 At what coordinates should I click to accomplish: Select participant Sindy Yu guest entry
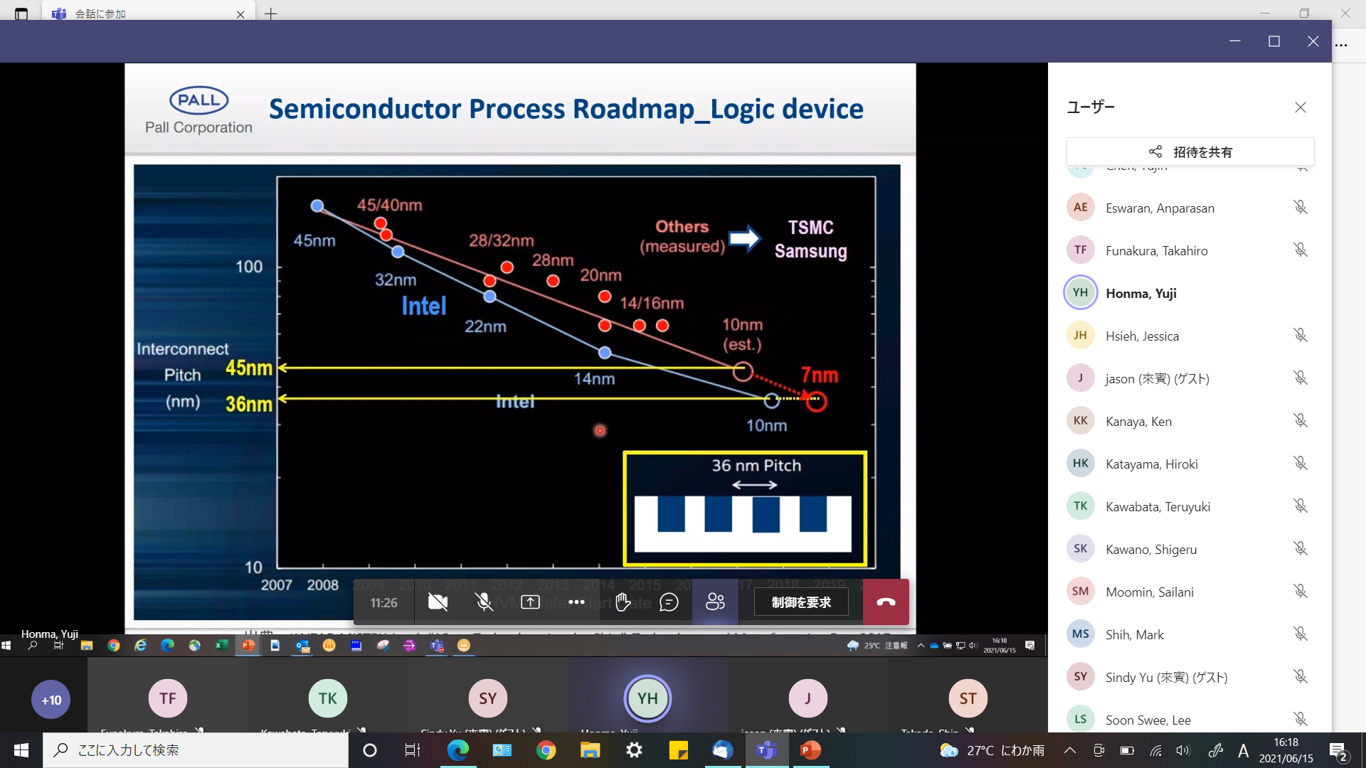(1190, 677)
